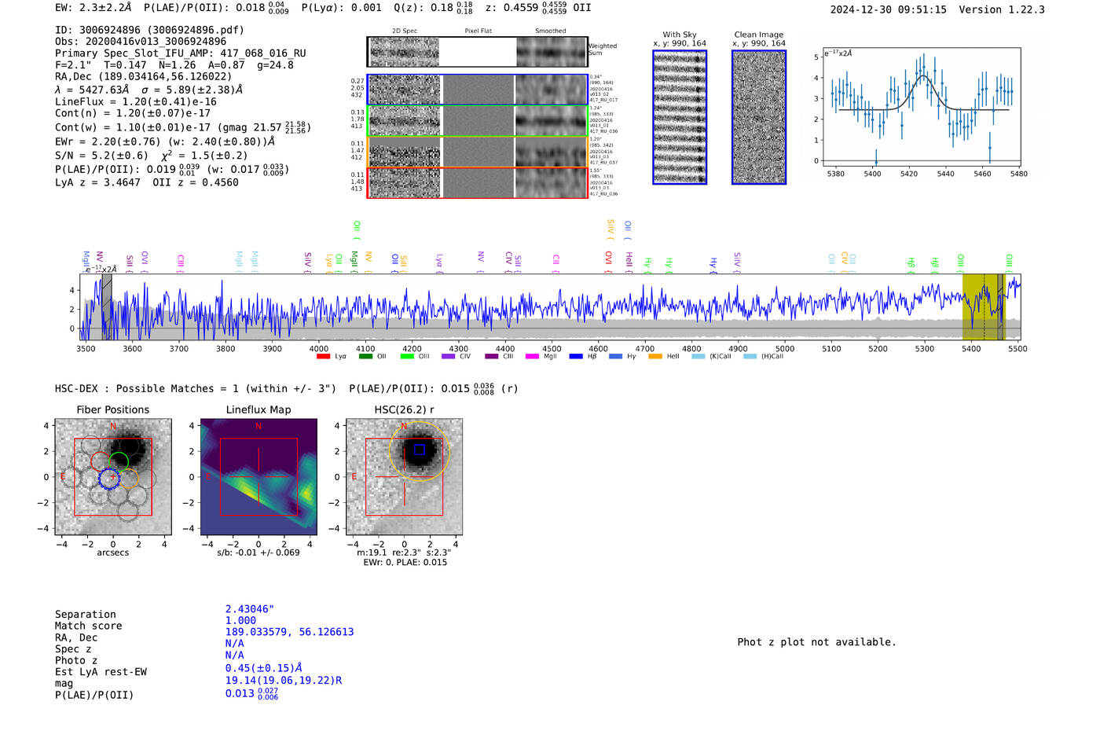Screen dimensions: 1100x749
Task: Click the green fiber circle in Fiber Positions
Action: [119, 461]
